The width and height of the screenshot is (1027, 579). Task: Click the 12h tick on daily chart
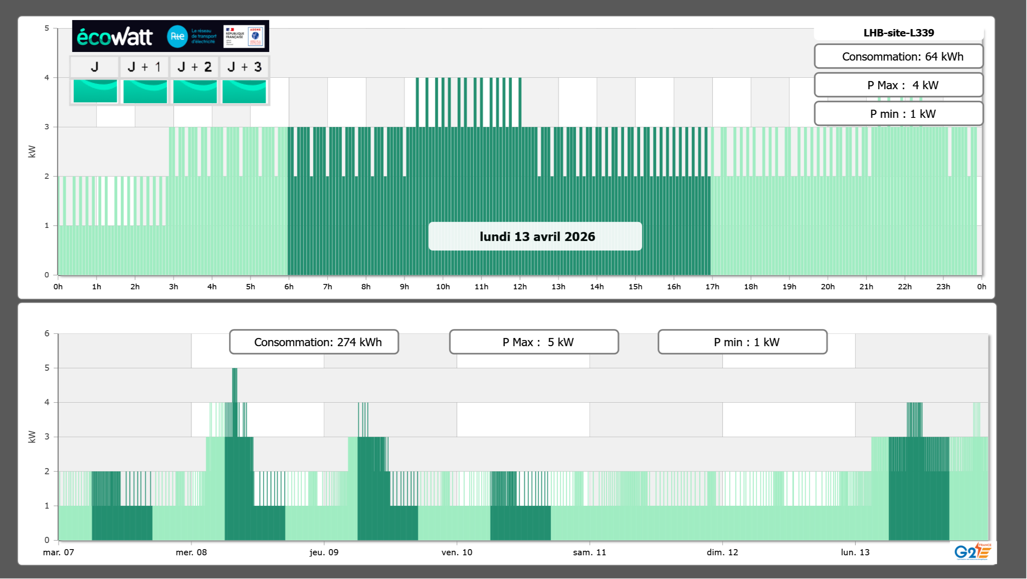coord(520,286)
